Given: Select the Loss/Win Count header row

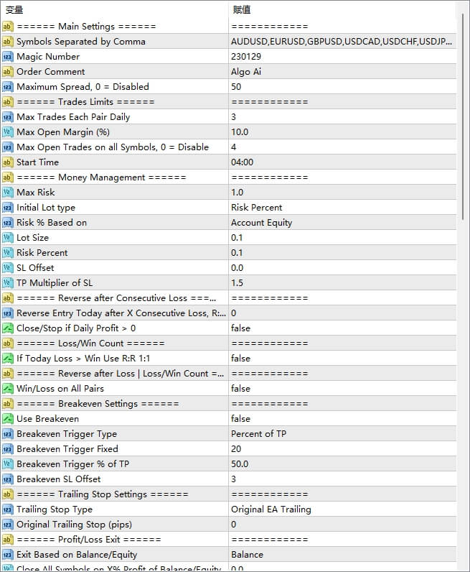Looking at the screenshot, I should click(x=228, y=343).
